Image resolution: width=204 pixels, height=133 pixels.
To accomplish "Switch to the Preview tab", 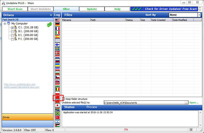I will tap(92, 107).
